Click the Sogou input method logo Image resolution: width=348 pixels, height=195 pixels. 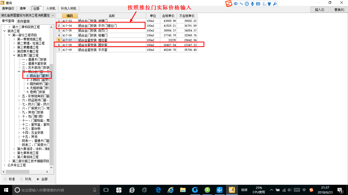229,4
